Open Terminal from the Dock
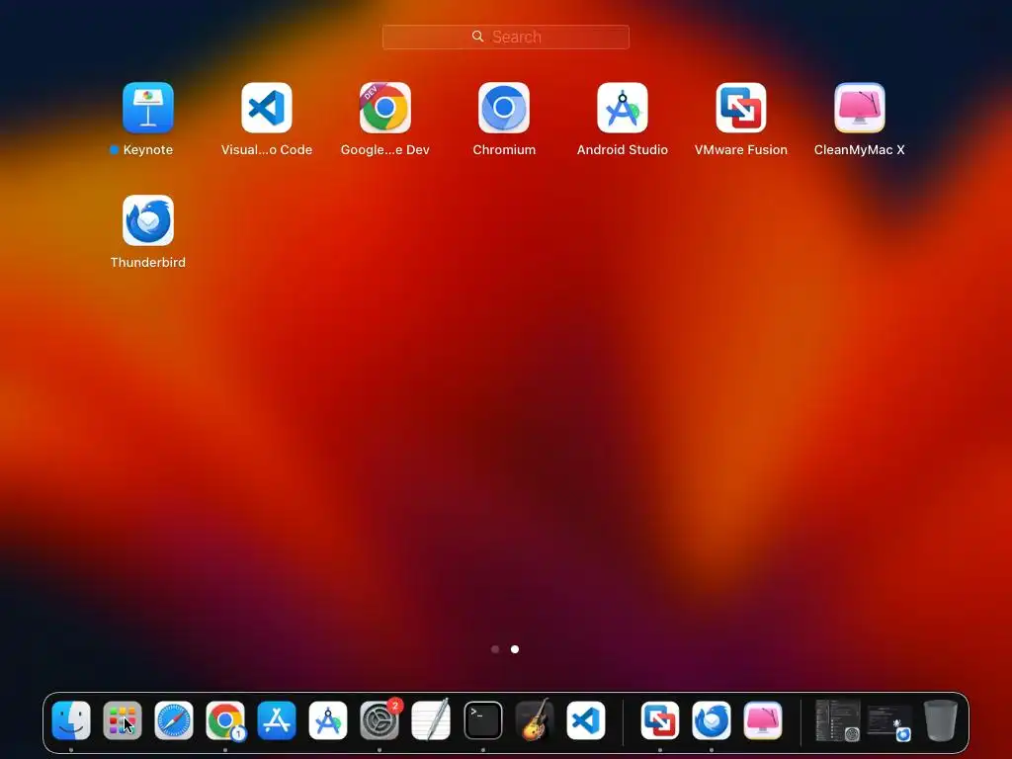1012x759 pixels. tap(482, 720)
